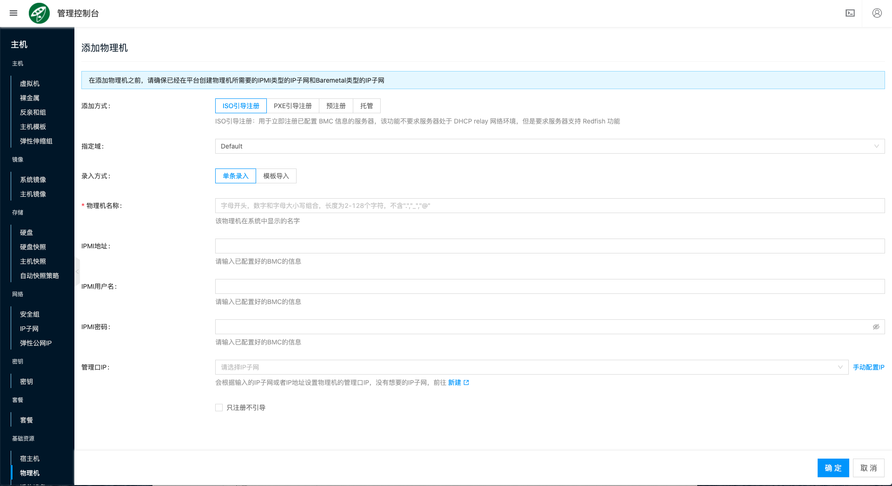This screenshot has height=486, width=892.
Task: Select 模板导入 entry method
Action: [x=276, y=176]
